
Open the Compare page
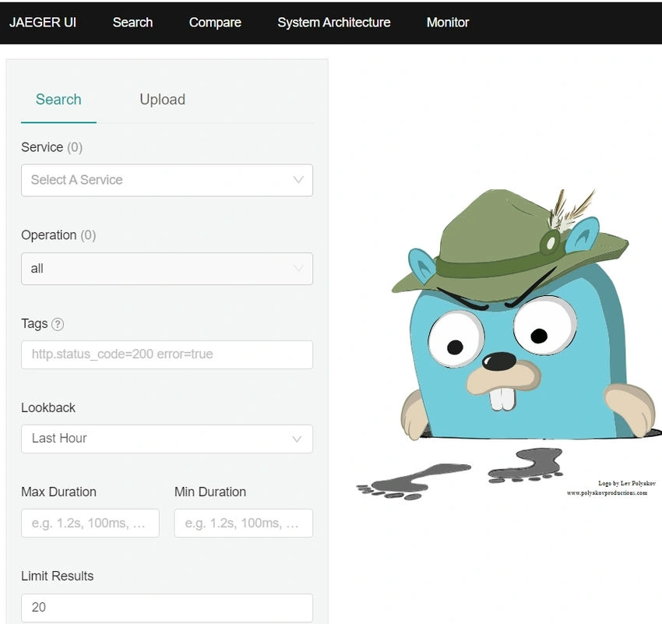[215, 23]
